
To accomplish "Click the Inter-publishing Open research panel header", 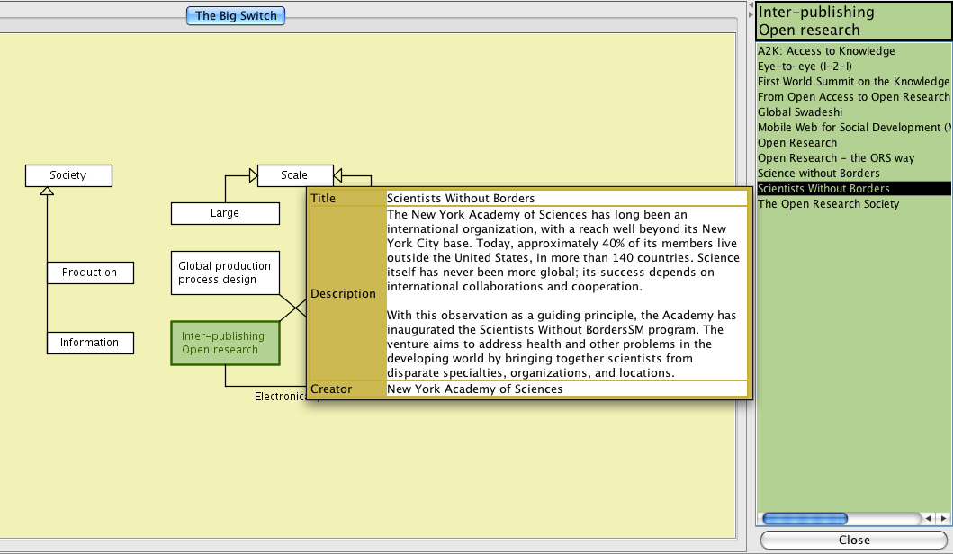I will (852, 21).
